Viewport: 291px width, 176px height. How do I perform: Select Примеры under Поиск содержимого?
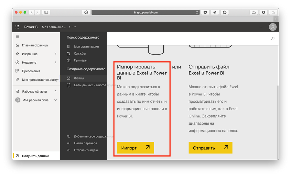[81, 60]
